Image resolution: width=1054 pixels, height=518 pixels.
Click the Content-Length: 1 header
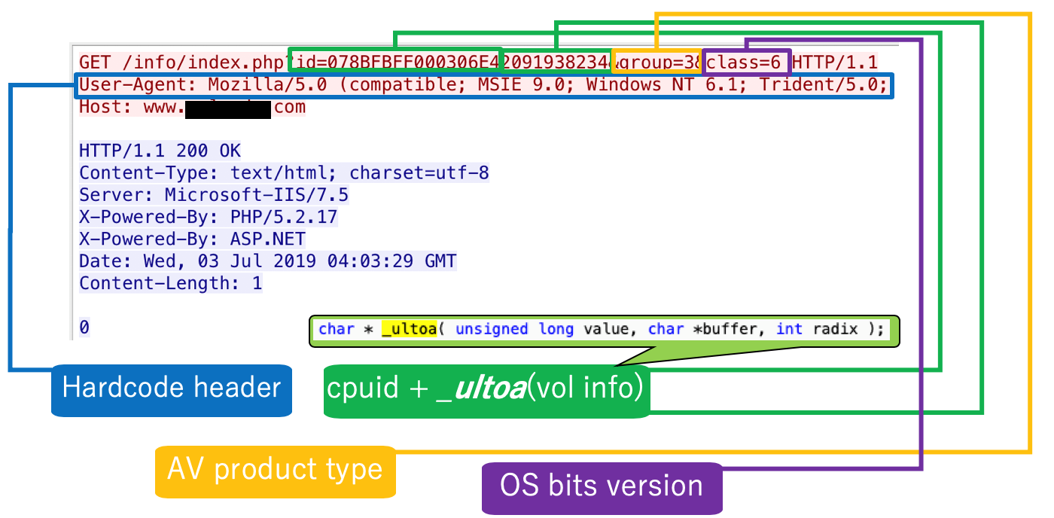point(171,284)
